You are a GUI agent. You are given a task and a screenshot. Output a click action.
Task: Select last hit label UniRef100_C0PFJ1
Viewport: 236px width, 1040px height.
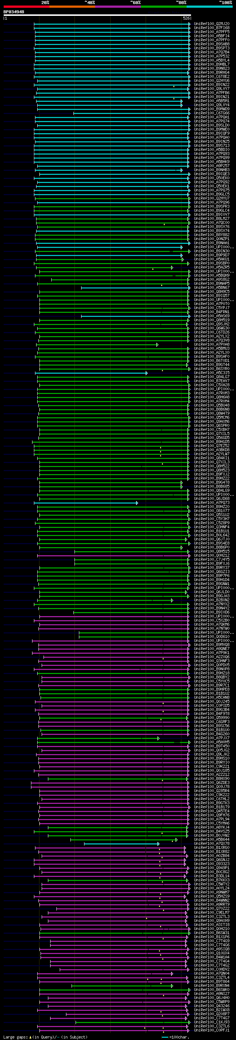coord(212,1030)
